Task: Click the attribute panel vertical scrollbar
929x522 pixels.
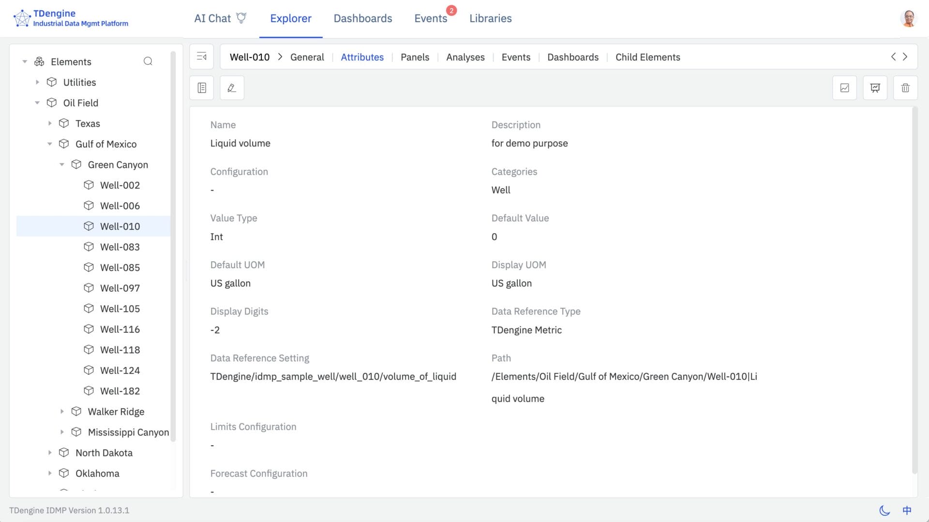Action: click(914, 290)
